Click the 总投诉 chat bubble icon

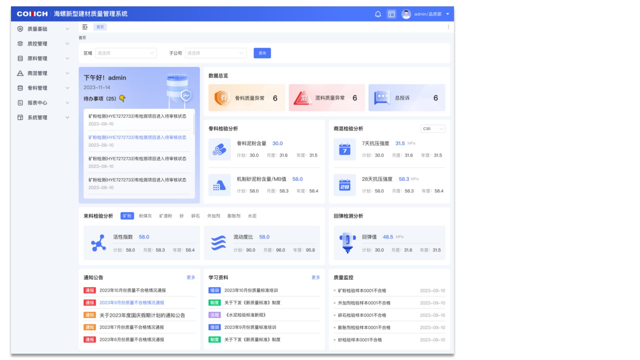coord(382,98)
